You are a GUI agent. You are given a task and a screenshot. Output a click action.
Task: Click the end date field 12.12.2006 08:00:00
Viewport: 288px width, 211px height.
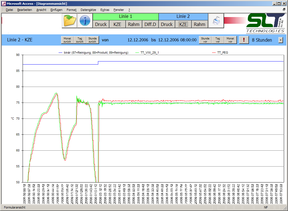177,40
